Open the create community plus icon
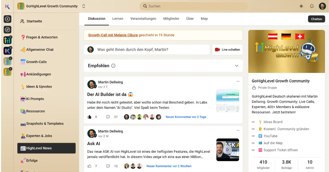The width and height of the screenshot is (329, 172). (x=7, y=19)
